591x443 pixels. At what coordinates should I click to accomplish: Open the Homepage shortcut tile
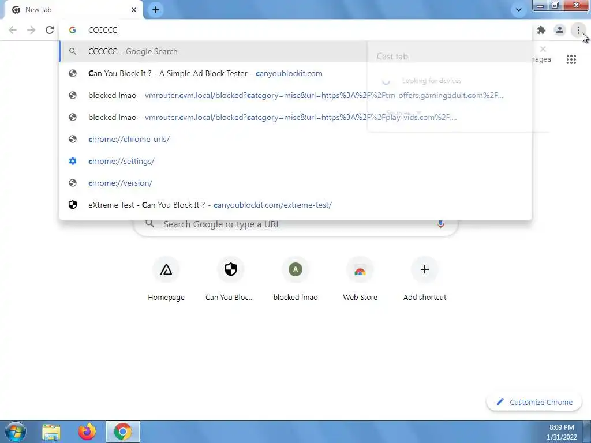point(166,280)
